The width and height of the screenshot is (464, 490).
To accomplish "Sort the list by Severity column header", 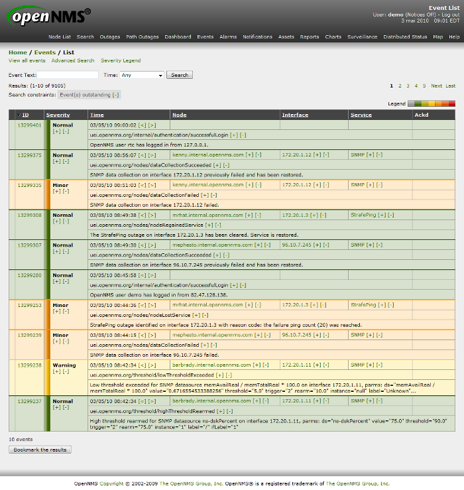I will [x=58, y=115].
